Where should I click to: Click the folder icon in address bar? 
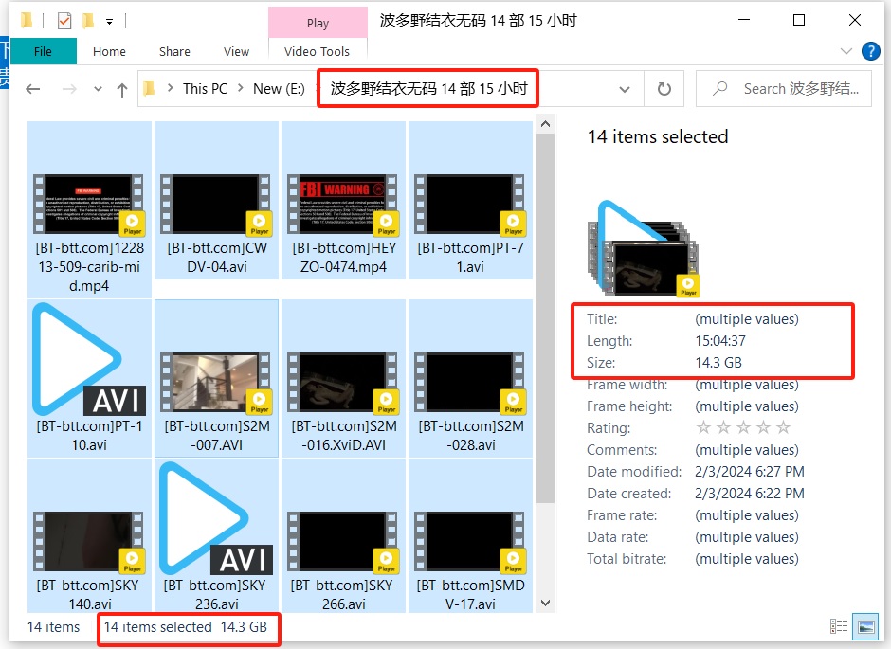[x=150, y=89]
